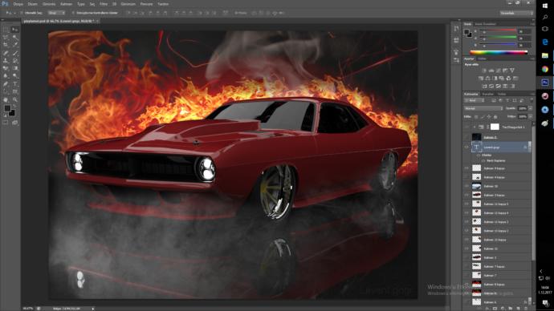Viewport: 554px width, 311px height.
Task: Select the Brush tool
Action: tap(14, 53)
